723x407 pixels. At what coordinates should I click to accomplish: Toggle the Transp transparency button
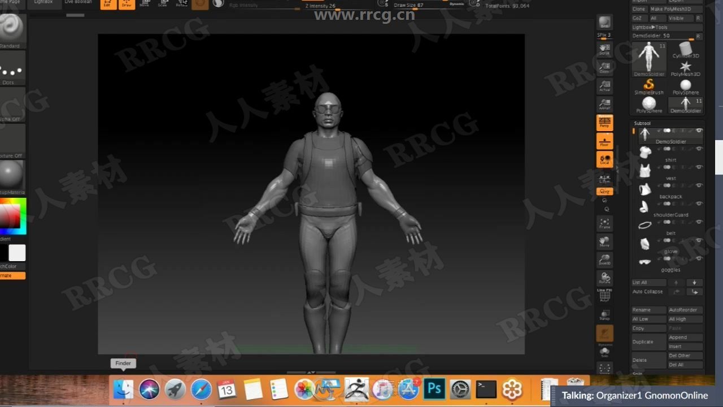604,314
